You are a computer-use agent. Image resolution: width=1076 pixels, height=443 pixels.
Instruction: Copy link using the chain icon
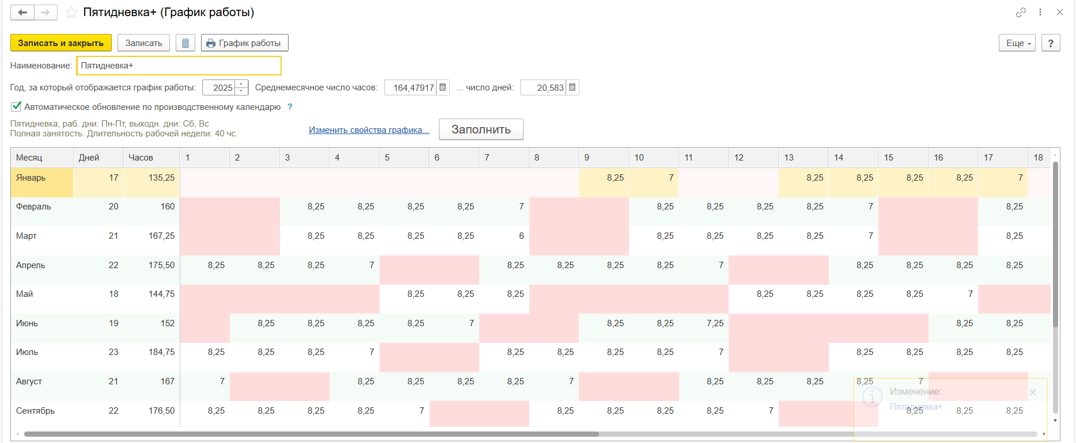1021,12
